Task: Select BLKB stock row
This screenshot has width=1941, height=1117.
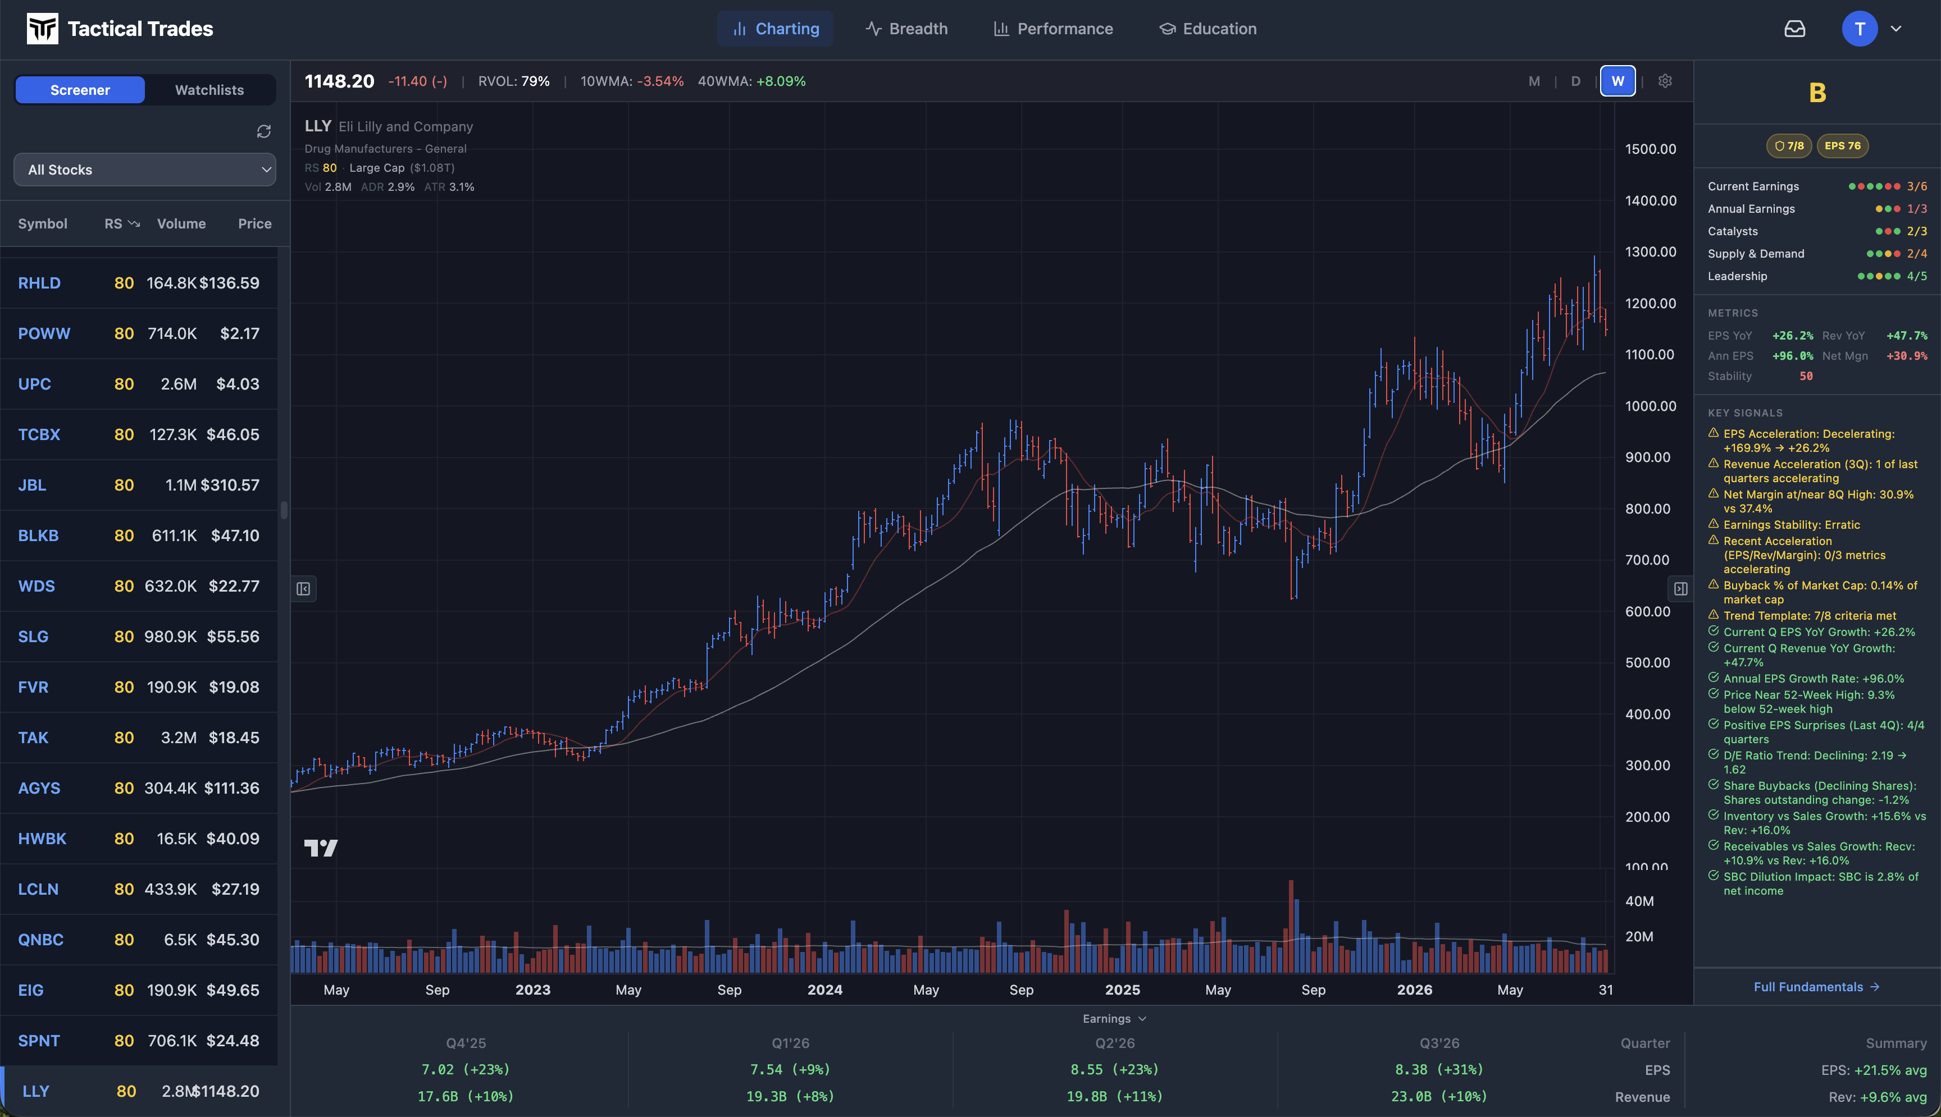Action: [139, 535]
